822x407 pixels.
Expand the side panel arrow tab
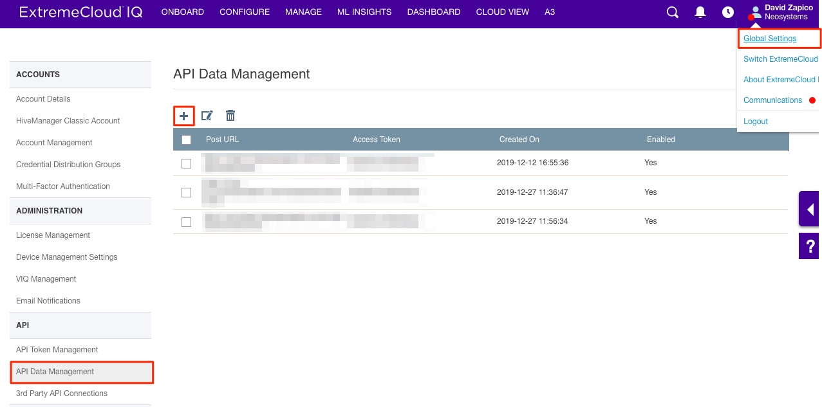click(809, 209)
